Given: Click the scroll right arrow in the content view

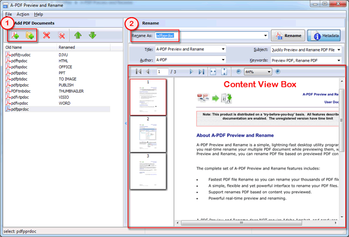Looking at the screenshot, I should (x=336, y=222).
